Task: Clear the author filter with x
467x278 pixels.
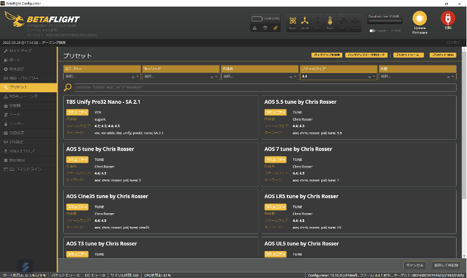Action: point(291,77)
